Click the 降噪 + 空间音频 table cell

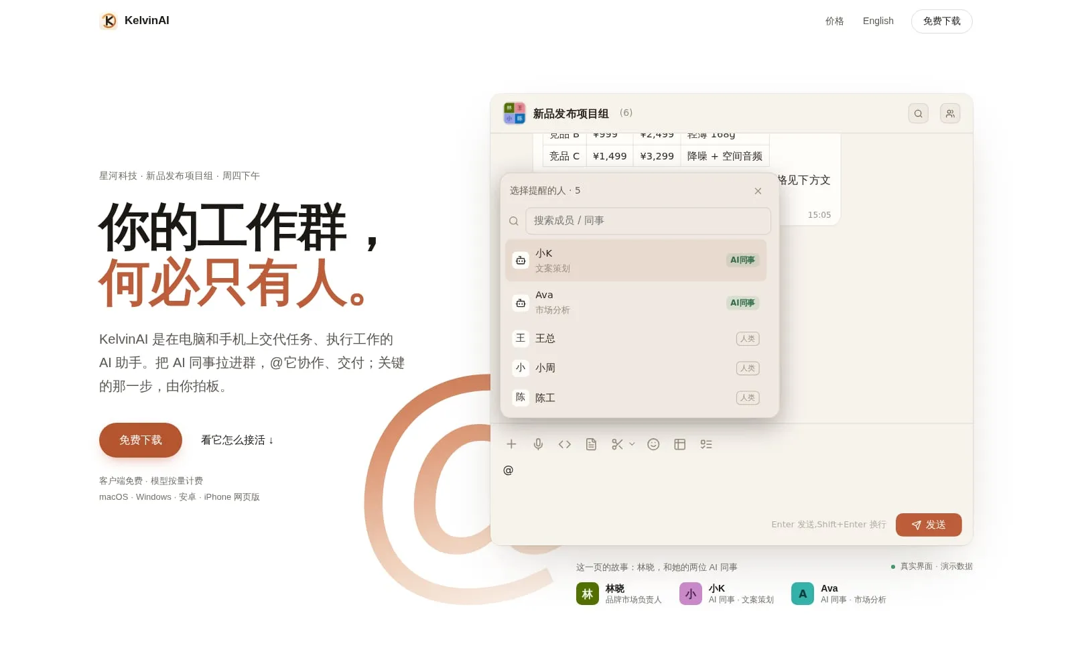click(x=724, y=156)
